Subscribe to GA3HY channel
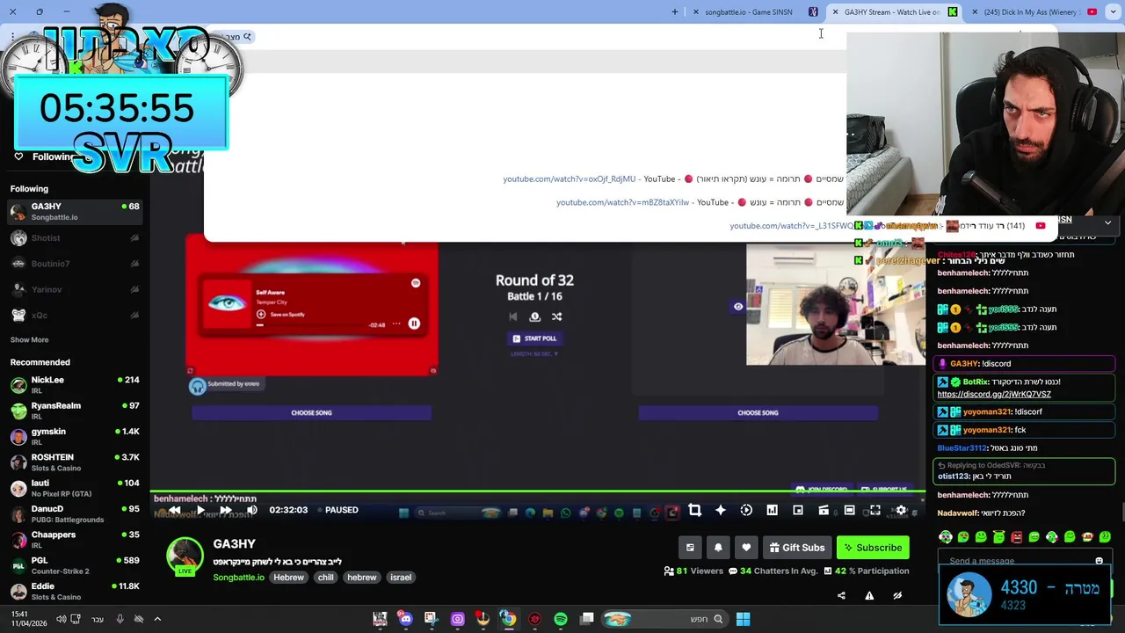Image resolution: width=1125 pixels, height=633 pixels. click(x=873, y=548)
